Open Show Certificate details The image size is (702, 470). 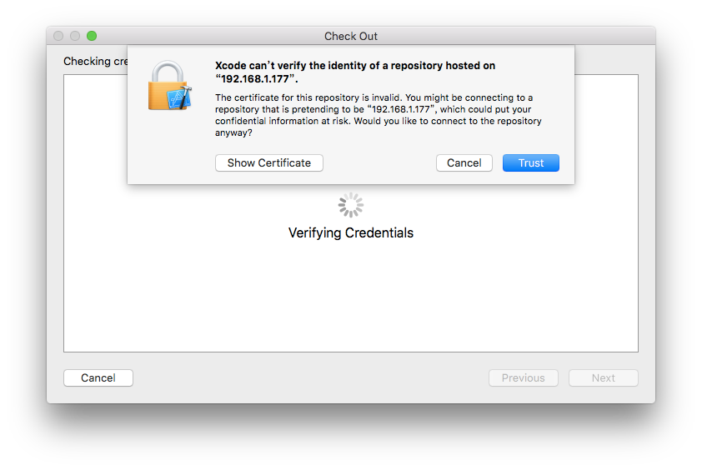(268, 163)
